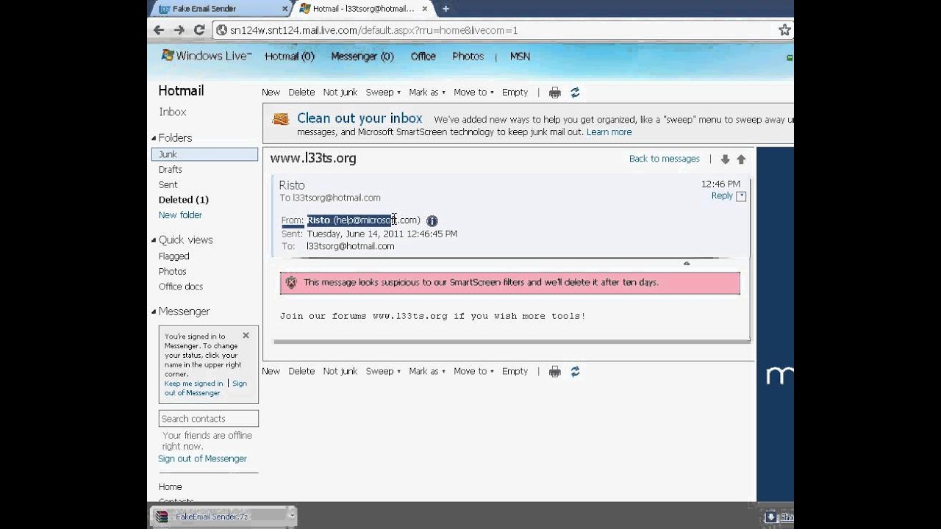
Task: Collapse the message header arrow
Action: (x=687, y=263)
